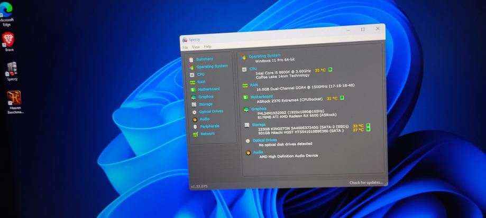Click ASRock Z370 Extreme4 text

(x=289, y=101)
